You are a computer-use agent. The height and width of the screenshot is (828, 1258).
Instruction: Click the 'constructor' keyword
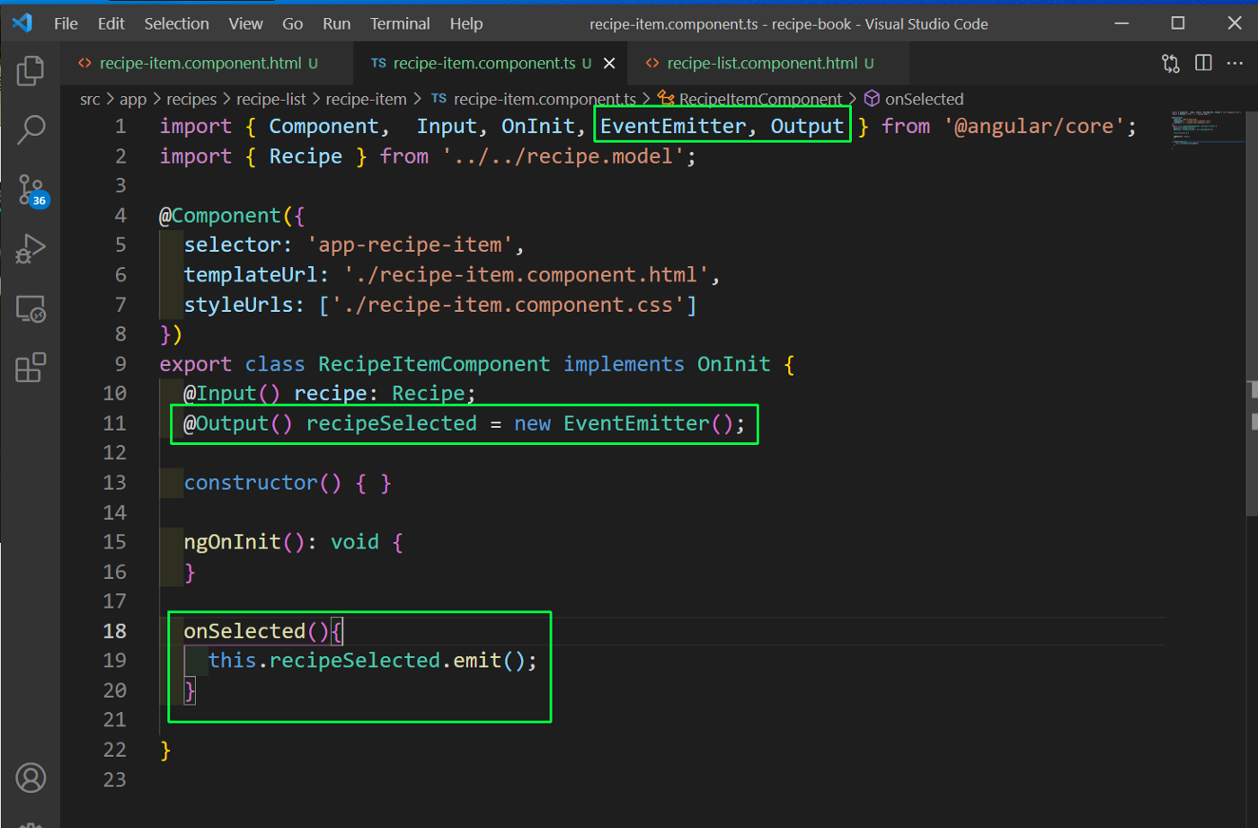251,483
